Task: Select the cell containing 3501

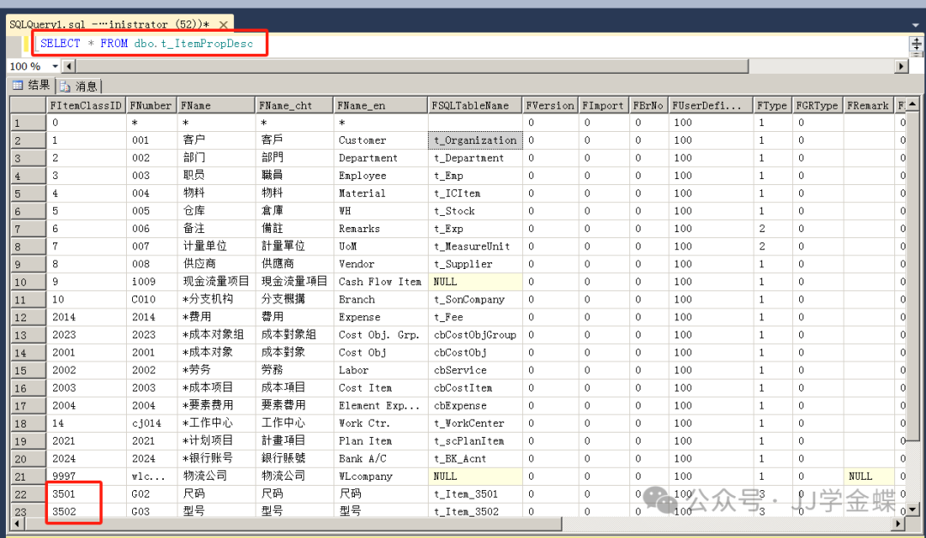Action: 86,494
